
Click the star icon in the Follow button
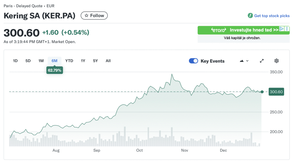point(86,16)
